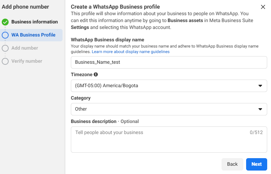Click the Add number step circle

5,48
